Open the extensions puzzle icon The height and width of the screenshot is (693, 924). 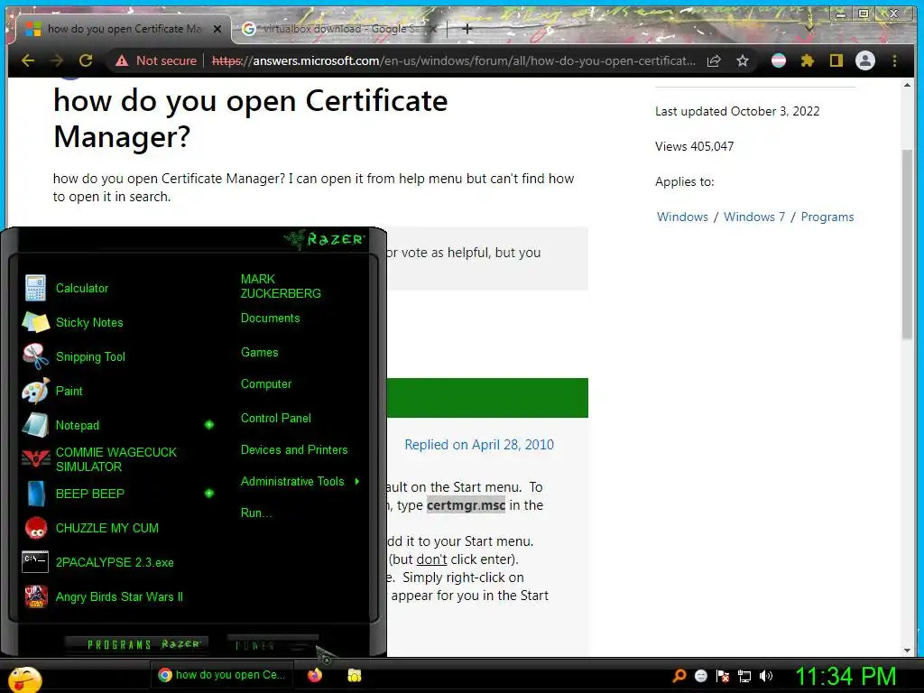click(x=808, y=60)
